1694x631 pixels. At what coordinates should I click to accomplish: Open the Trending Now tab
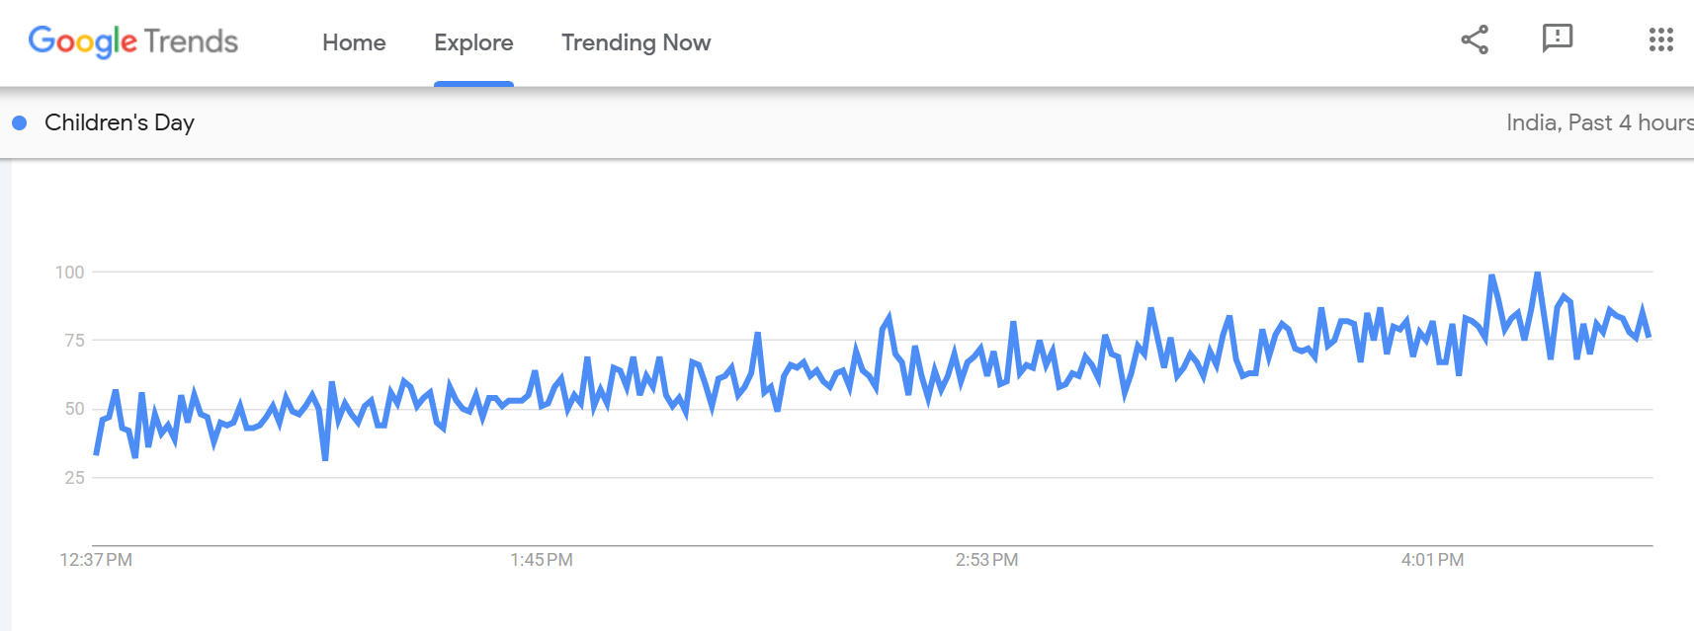pyautogui.click(x=635, y=42)
